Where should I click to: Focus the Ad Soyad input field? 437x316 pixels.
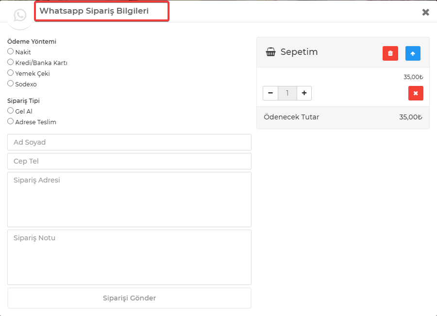point(129,142)
